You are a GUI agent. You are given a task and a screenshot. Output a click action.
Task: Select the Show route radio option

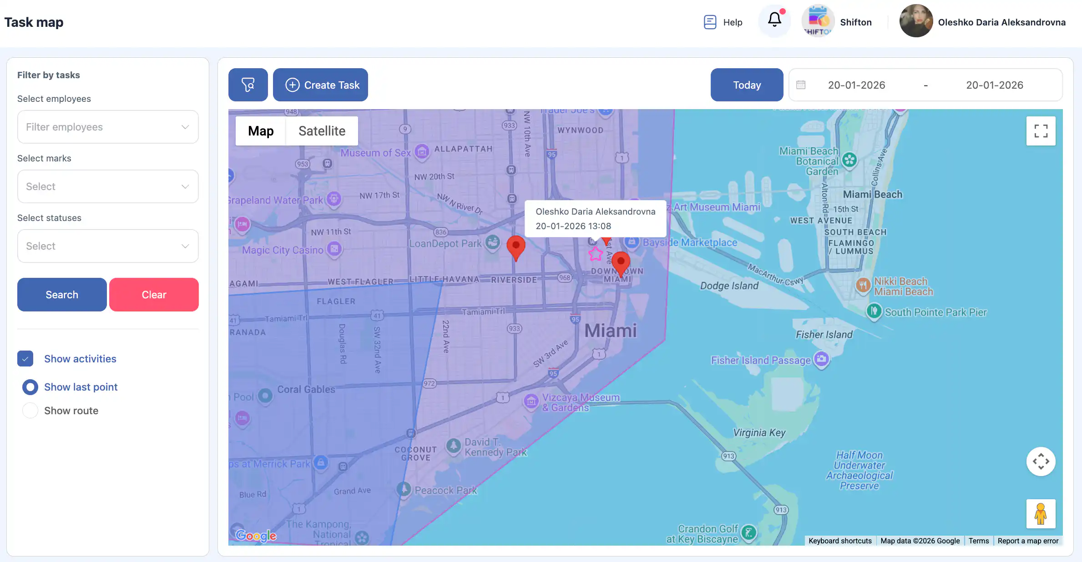(x=30, y=411)
